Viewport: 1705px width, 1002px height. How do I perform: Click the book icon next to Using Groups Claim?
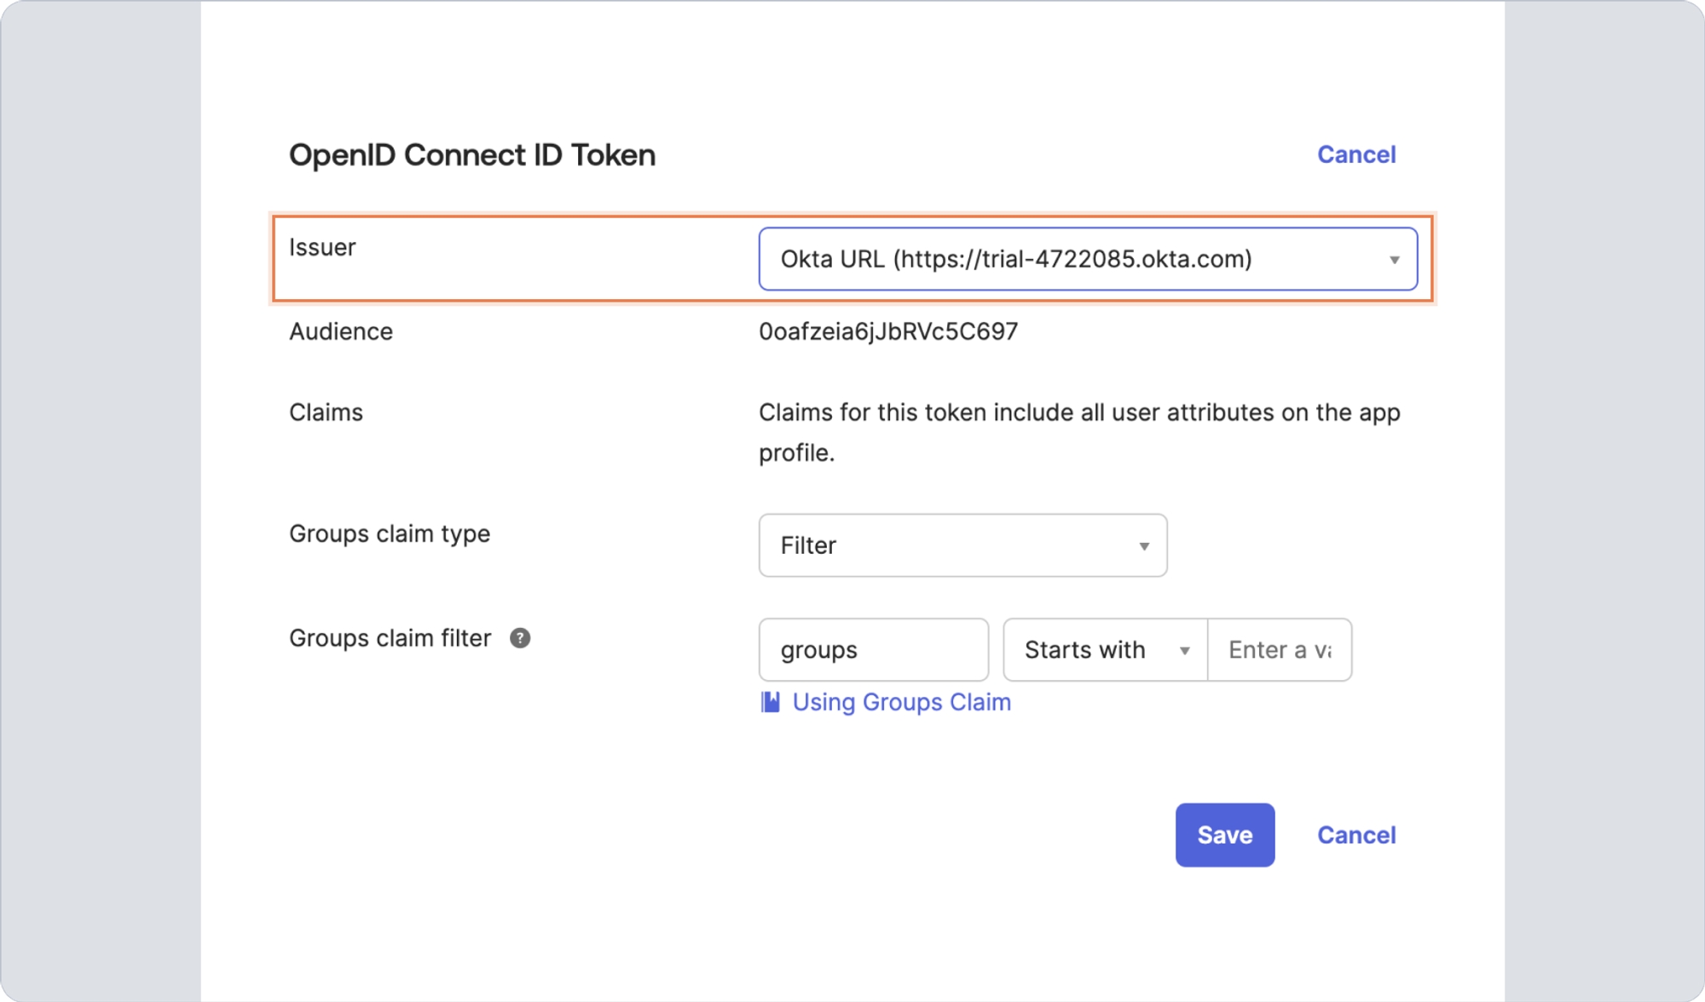click(770, 702)
